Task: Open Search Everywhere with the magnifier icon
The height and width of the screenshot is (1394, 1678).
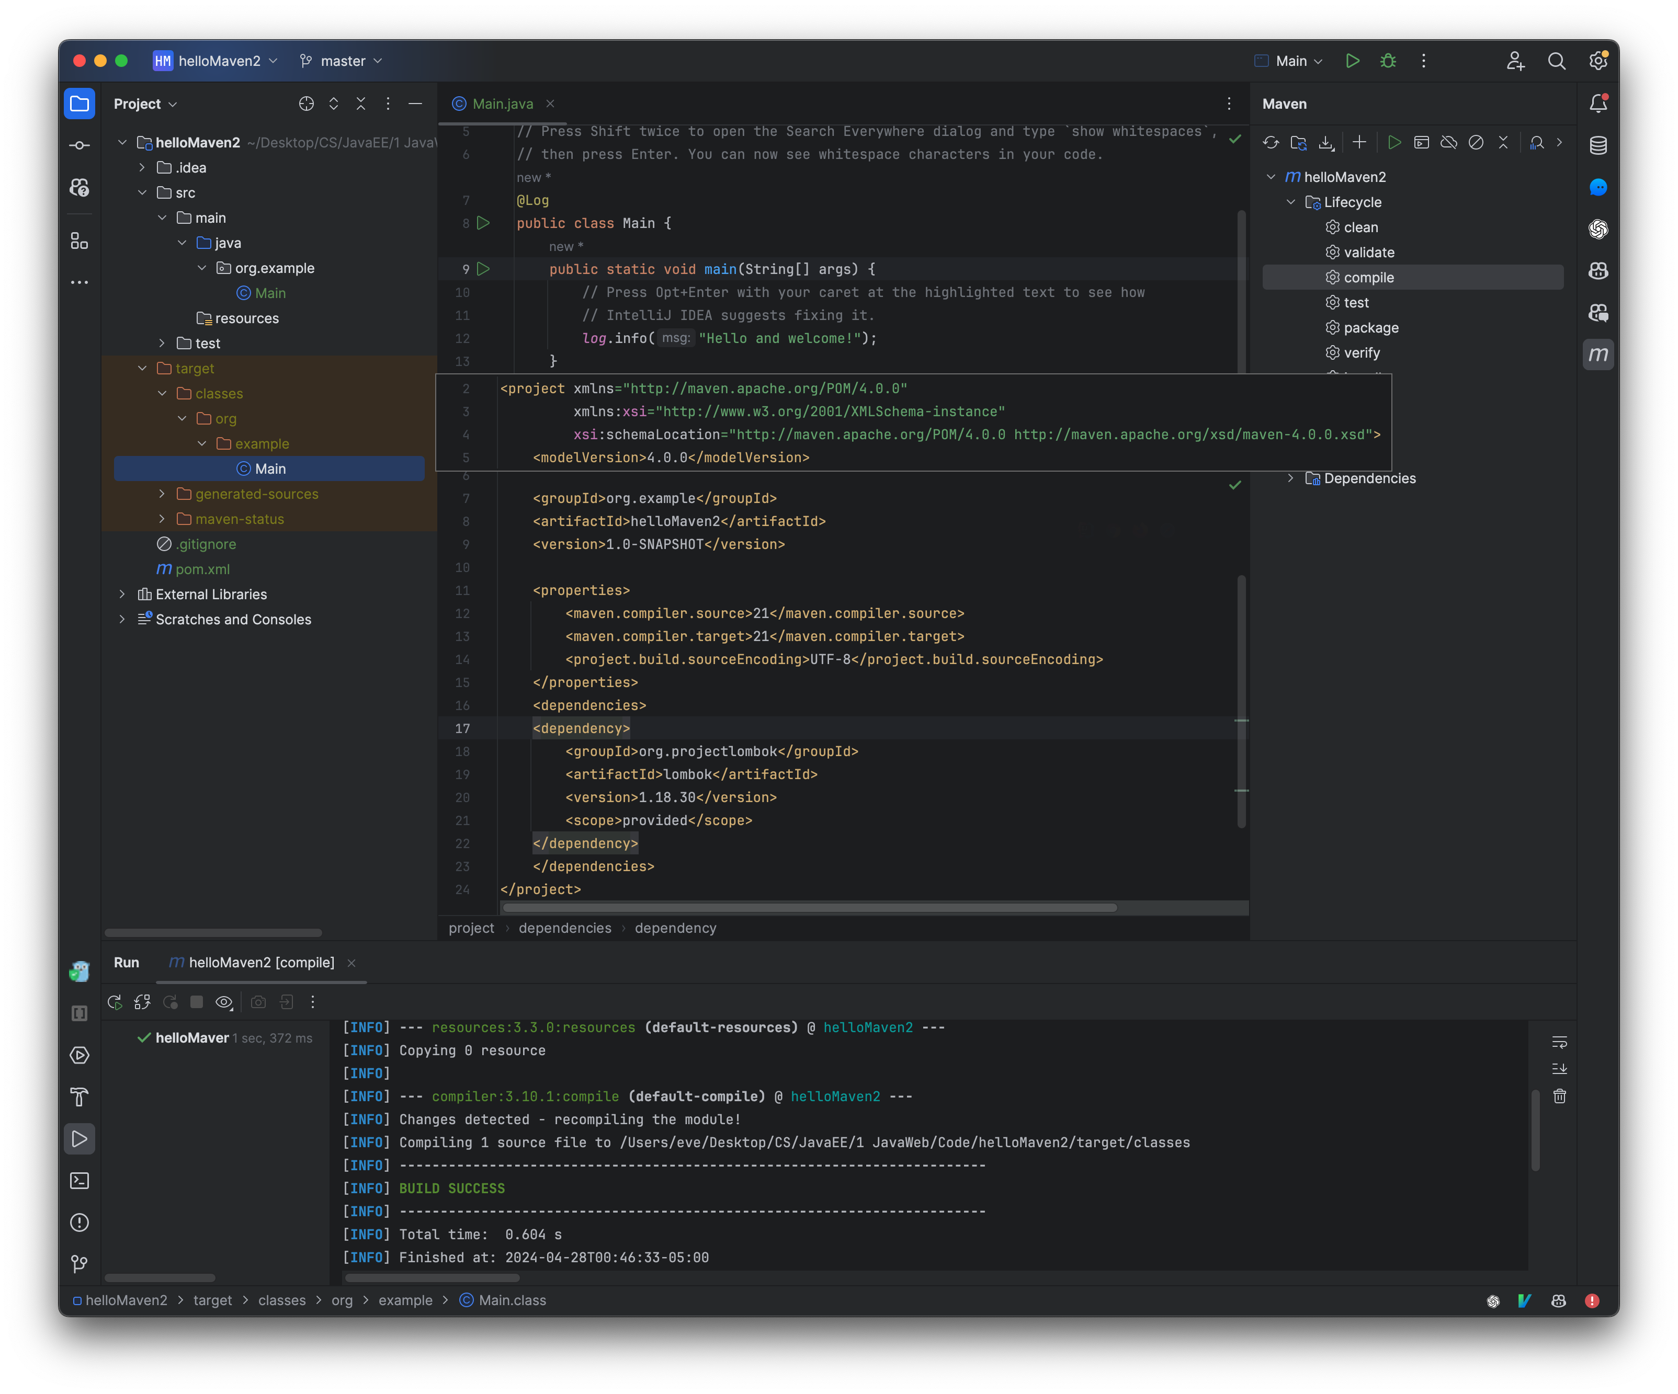Action: (x=1557, y=61)
